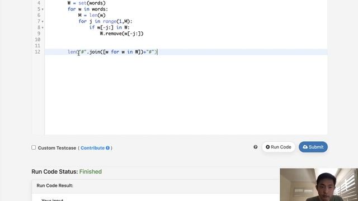This screenshot has height=201, width=358.
Task: Click the 'Run Code Status: Finished' text
Action: (x=67, y=171)
